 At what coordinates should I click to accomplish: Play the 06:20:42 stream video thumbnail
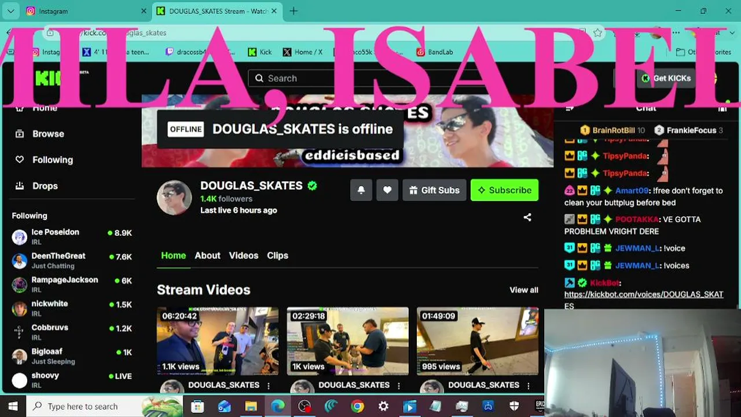[218, 341]
